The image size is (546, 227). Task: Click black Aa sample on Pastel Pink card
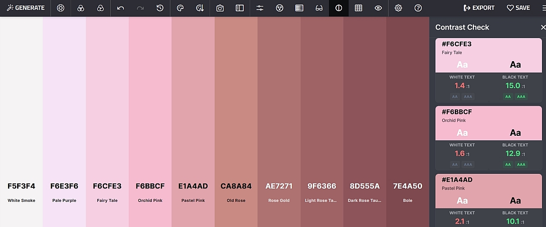click(515, 200)
